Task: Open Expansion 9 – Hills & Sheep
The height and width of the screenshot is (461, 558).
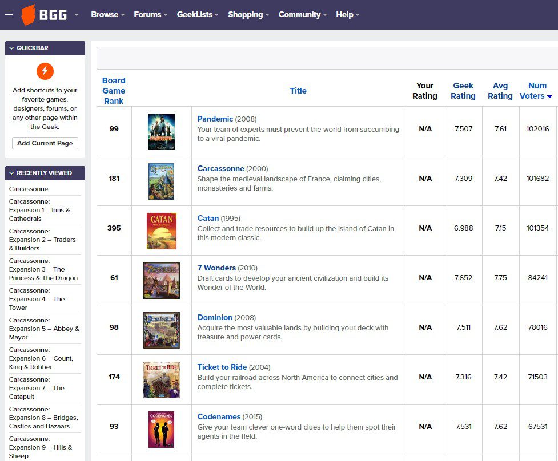Action: [41, 447]
